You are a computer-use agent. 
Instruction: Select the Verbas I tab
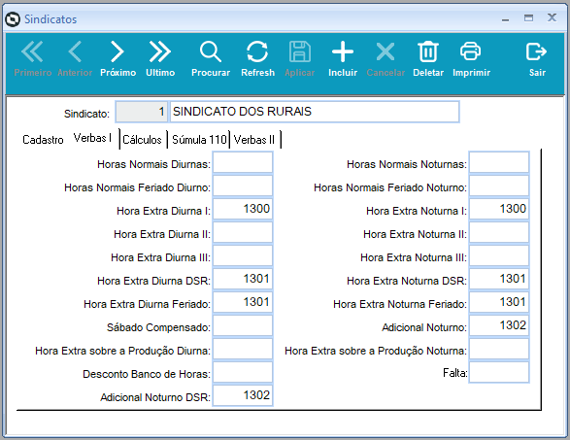[x=92, y=138]
